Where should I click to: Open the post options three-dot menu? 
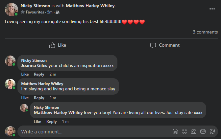[212, 9]
